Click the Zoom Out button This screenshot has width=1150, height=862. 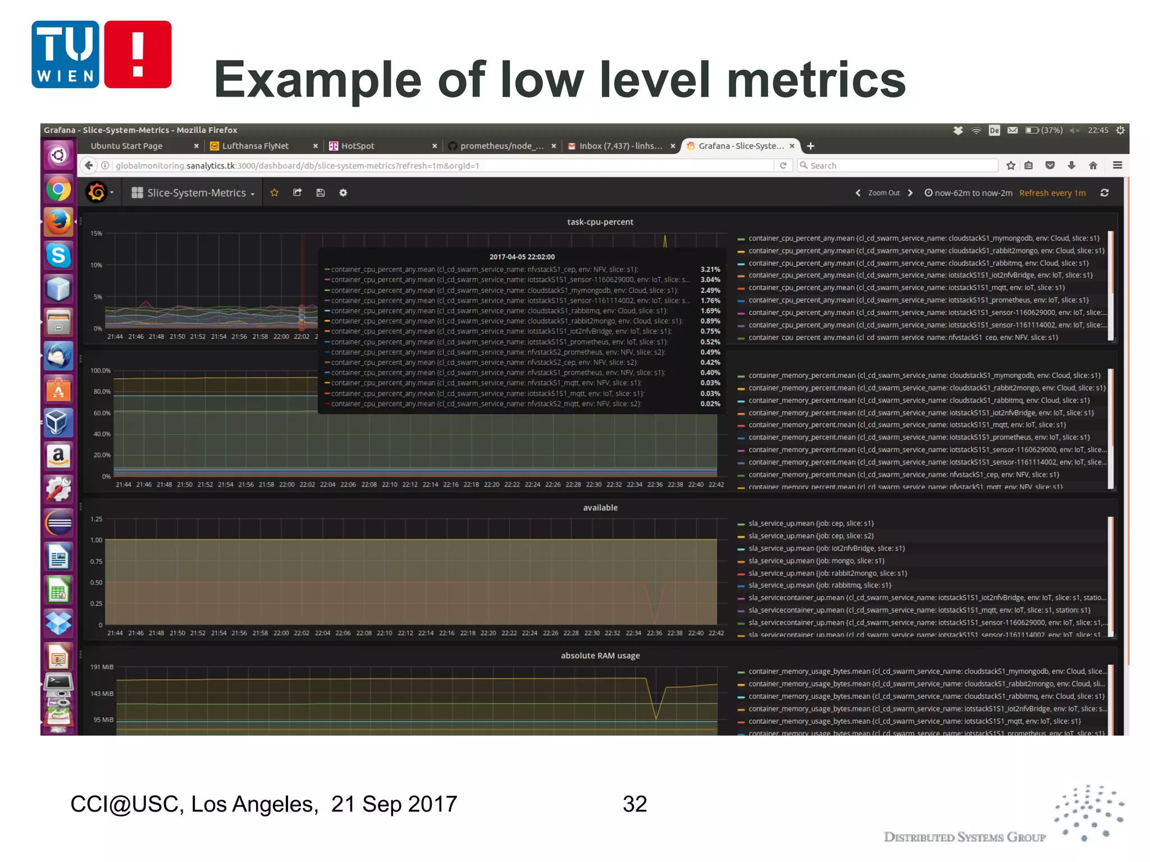point(883,192)
